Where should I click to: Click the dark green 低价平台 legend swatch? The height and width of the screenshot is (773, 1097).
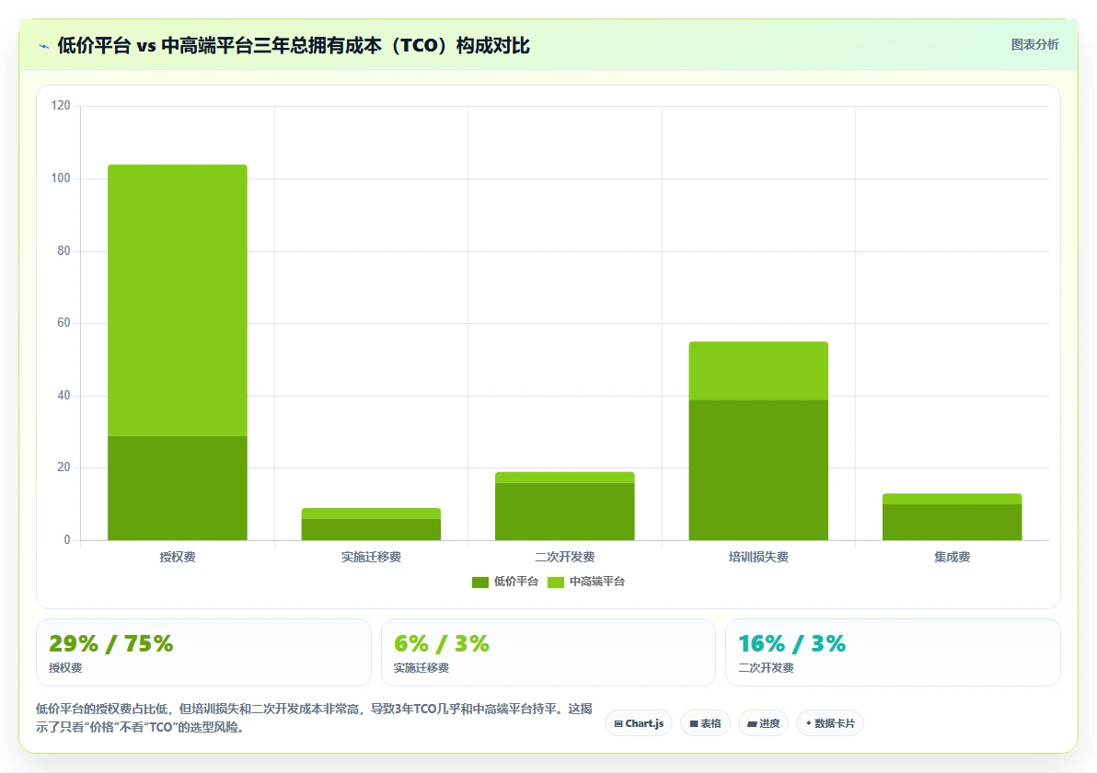(480, 582)
